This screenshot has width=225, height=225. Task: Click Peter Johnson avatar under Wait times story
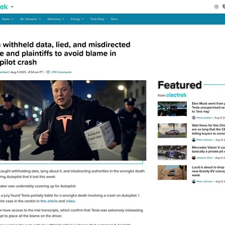tap(194, 140)
